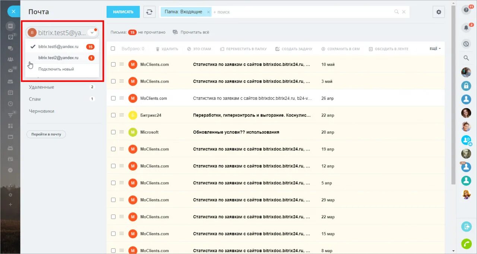Remove the 'Папка: Входящие' filter chip
This screenshot has height=254, width=477.
click(209, 12)
